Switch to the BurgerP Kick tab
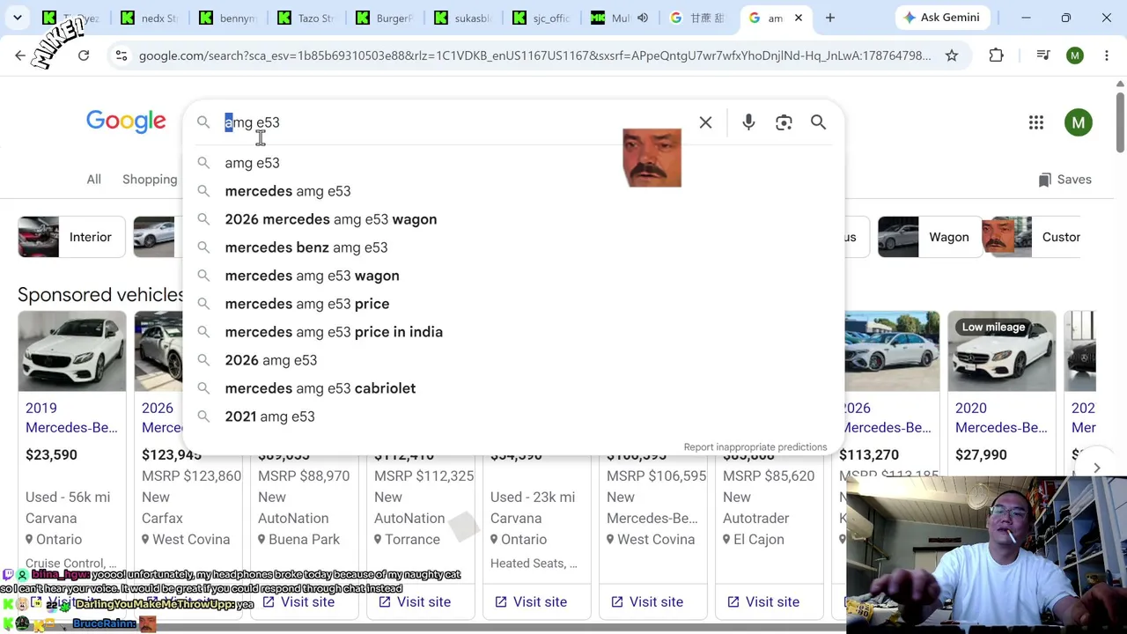 tap(383, 18)
